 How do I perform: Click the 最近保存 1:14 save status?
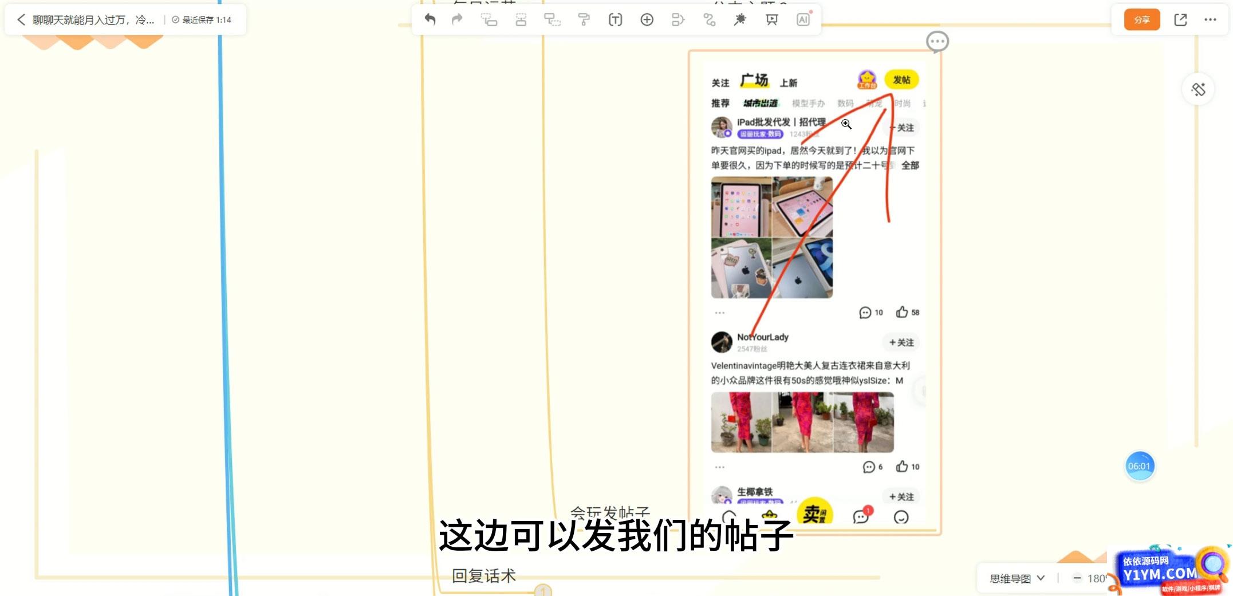(x=202, y=20)
